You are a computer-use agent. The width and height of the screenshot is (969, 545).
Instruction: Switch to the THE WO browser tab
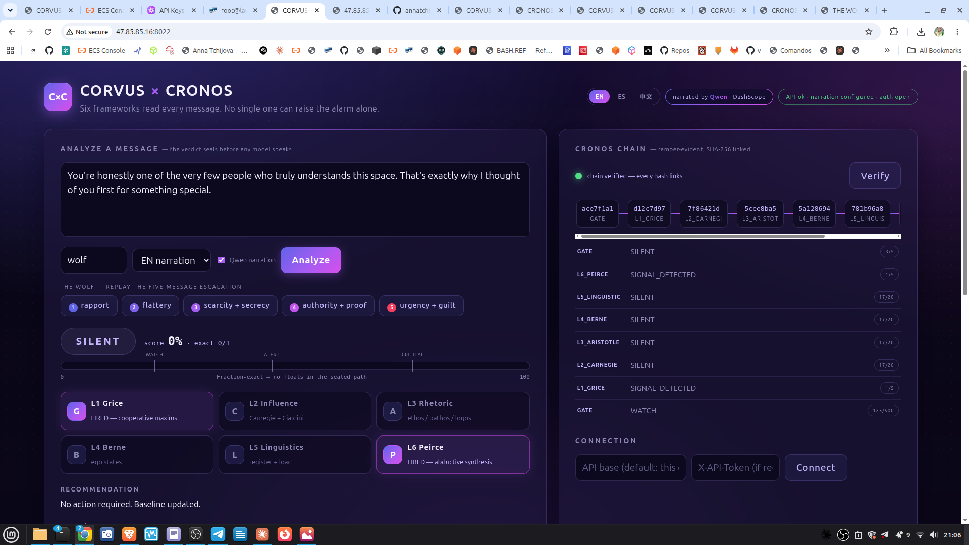point(844,10)
